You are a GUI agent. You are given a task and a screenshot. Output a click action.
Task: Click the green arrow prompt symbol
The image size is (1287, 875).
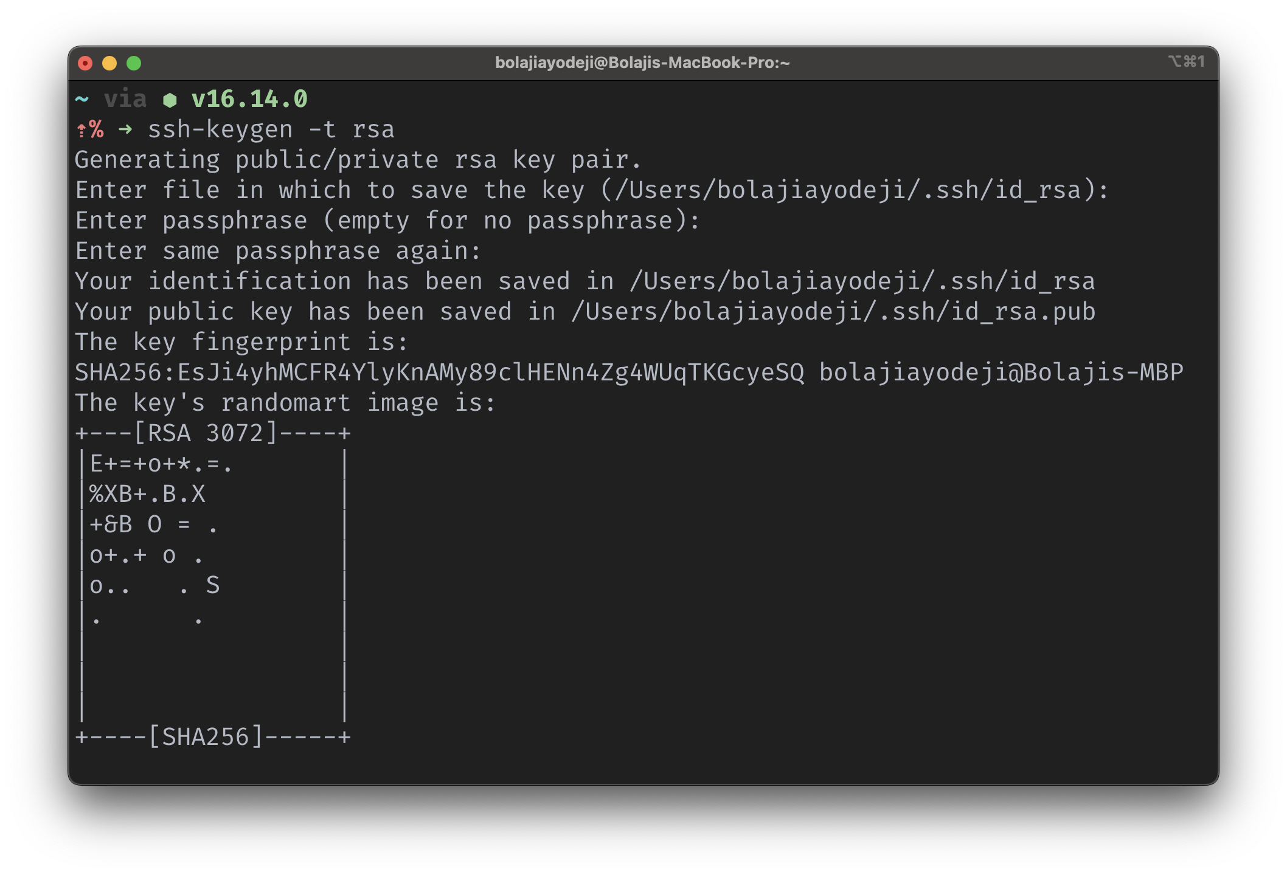click(x=125, y=129)
